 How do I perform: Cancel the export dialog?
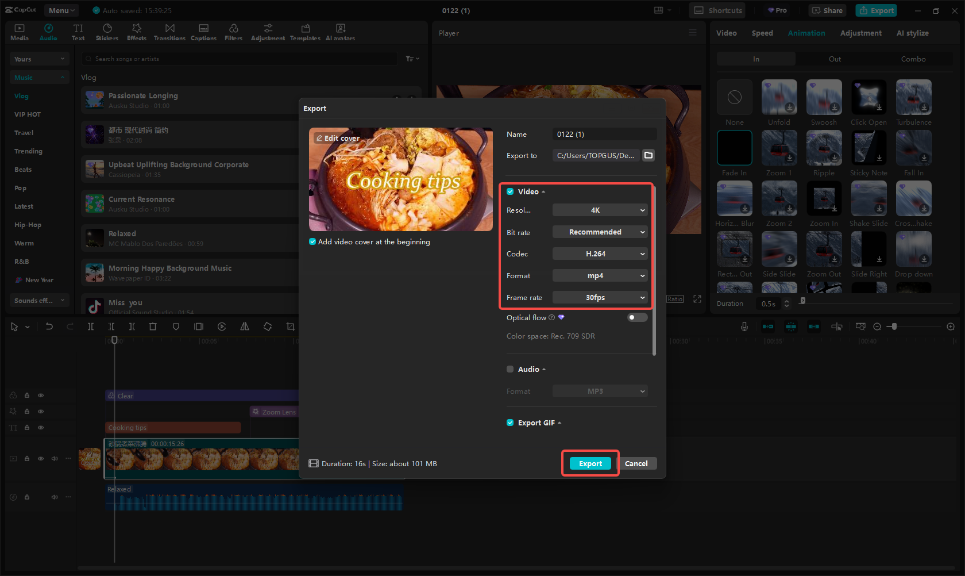click(x=636, y=463)
